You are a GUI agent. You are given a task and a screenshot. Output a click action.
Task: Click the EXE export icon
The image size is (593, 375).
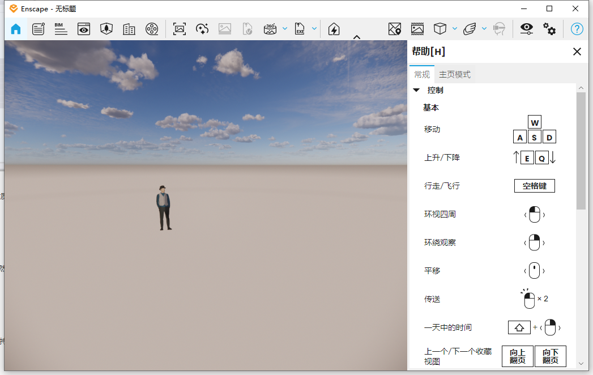coord(300,29)
